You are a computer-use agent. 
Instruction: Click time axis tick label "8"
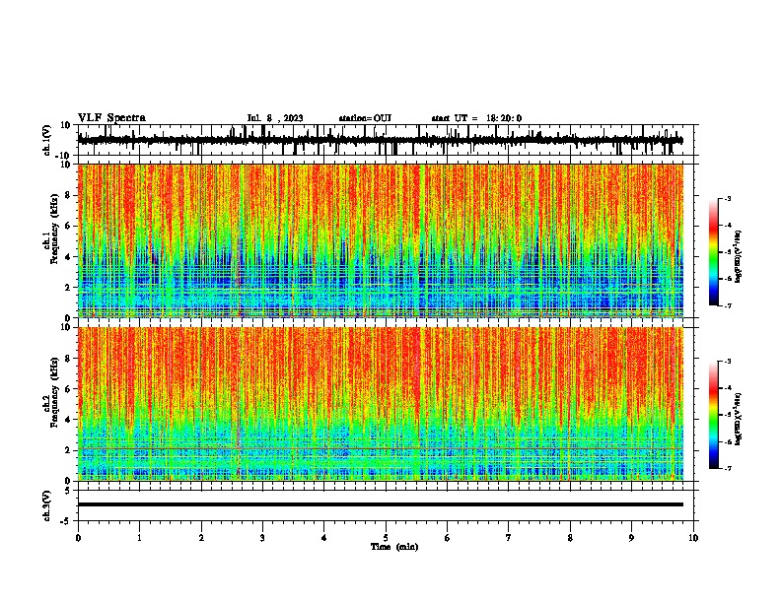[570, 538]
